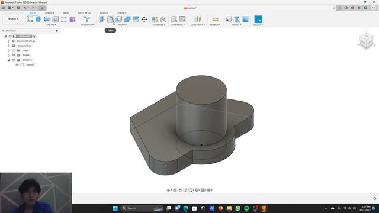Open the Select dropdown menu
Screen dimensions: 379x213
click(x=258, y=25)
